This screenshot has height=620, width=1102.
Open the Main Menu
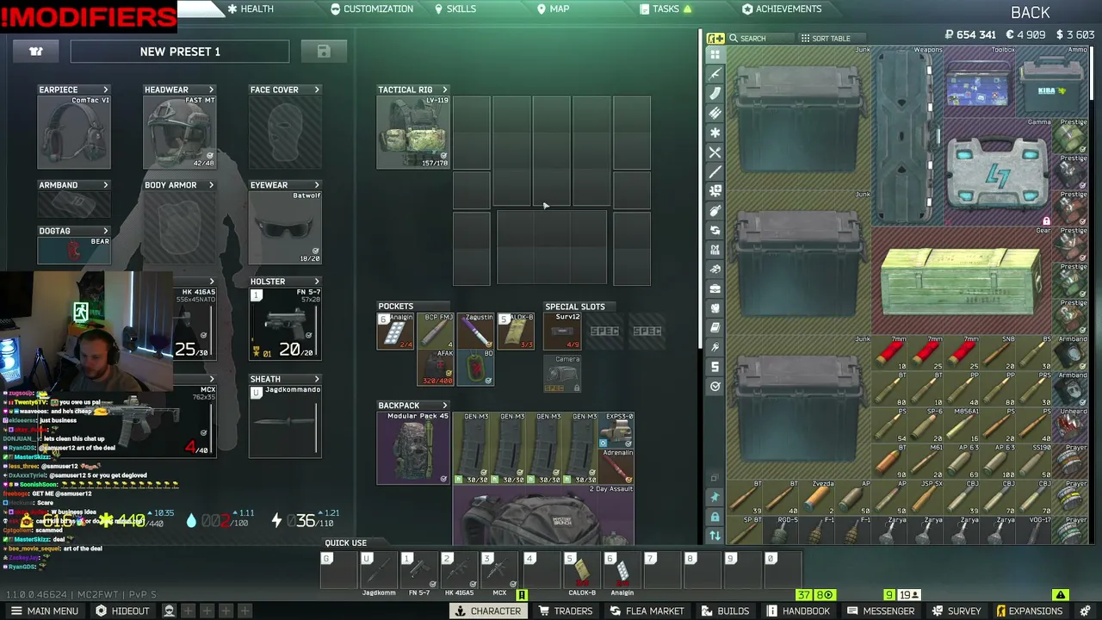tap(44, 611)
